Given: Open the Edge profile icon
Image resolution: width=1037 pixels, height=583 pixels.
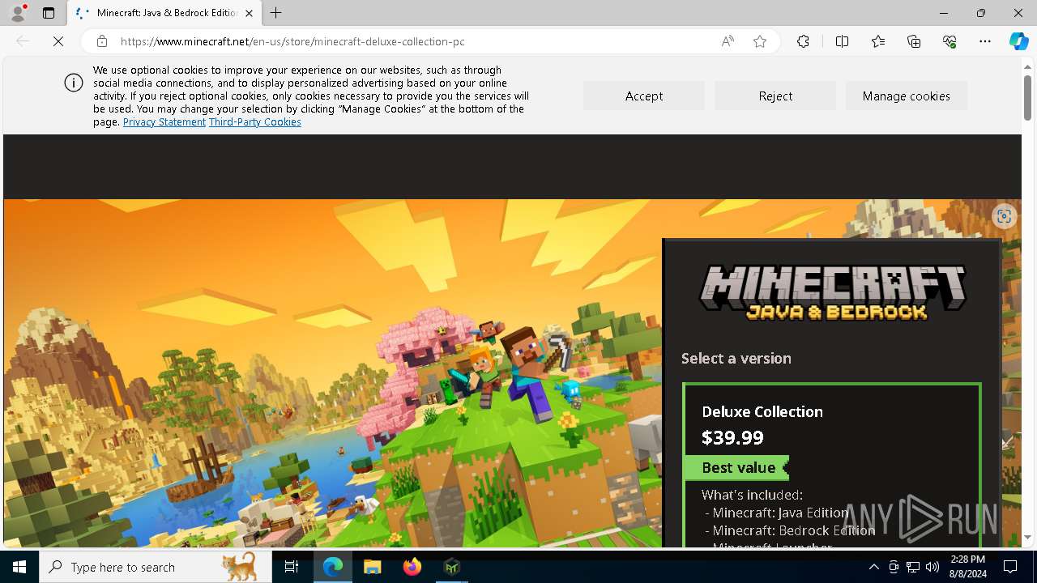Looking at the screenshot, I should click(x=18, y=13).
